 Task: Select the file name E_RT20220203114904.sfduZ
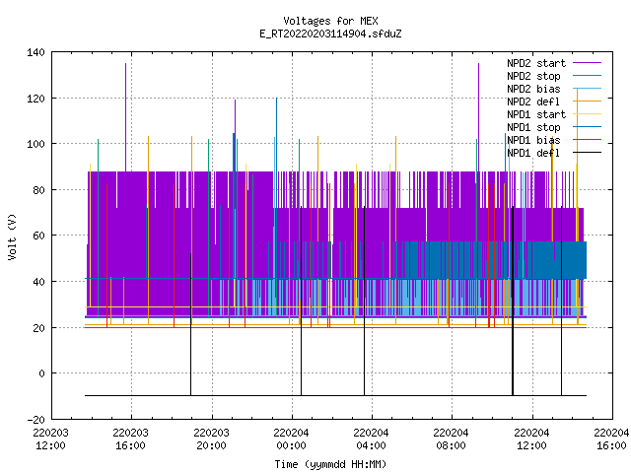pyautogui.click(x=330, y=34)
